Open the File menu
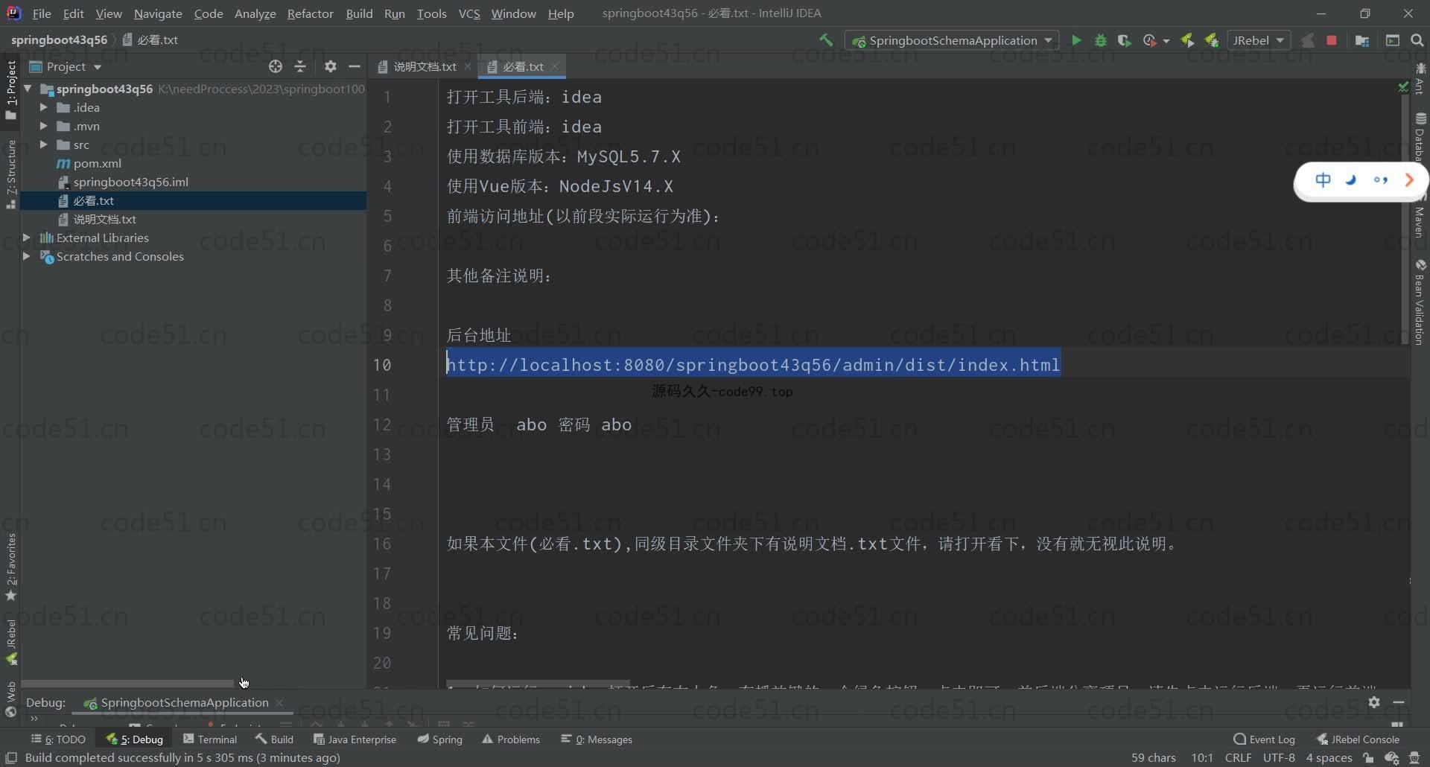The height and width of the screenshot is (767, 1430). (x=42, y=13)
